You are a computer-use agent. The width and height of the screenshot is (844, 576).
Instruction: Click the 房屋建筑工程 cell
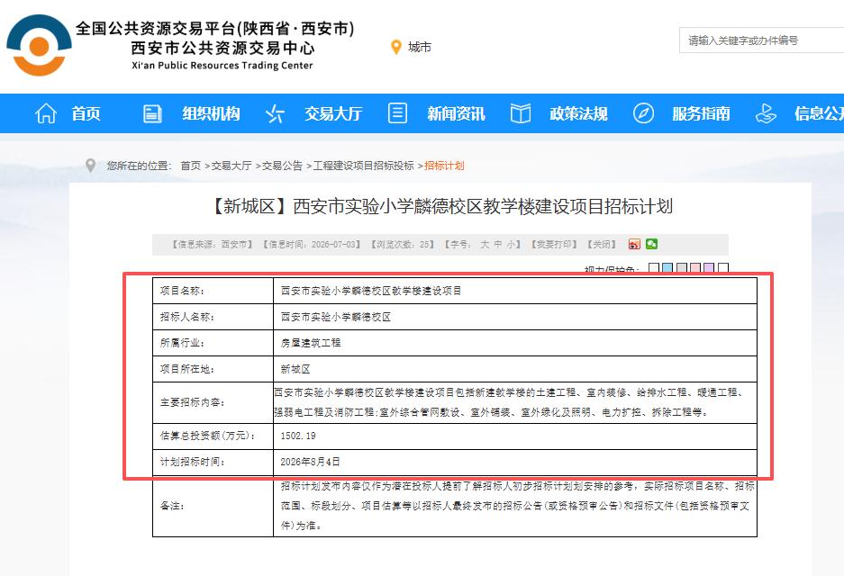pyautogui.click(x=515, y=343)
